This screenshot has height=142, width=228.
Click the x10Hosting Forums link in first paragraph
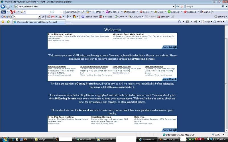pyautogui.click(x=143, y=59)
